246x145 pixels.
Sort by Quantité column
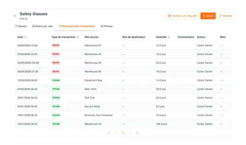(x=169, y=37)
